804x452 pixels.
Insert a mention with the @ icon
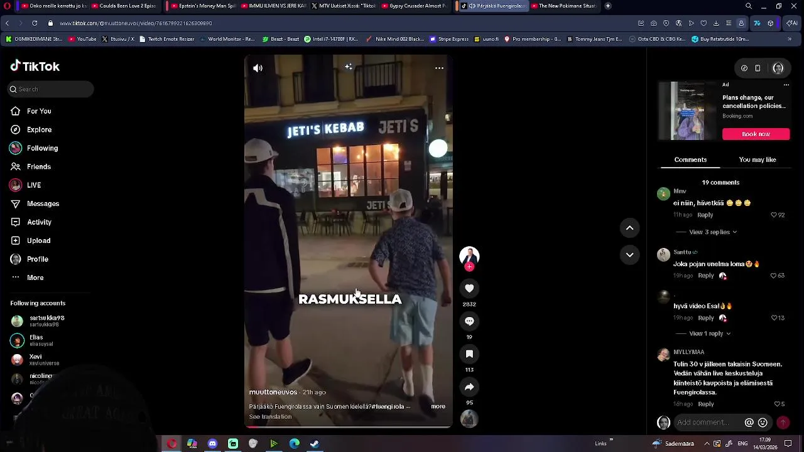[749, 422]
